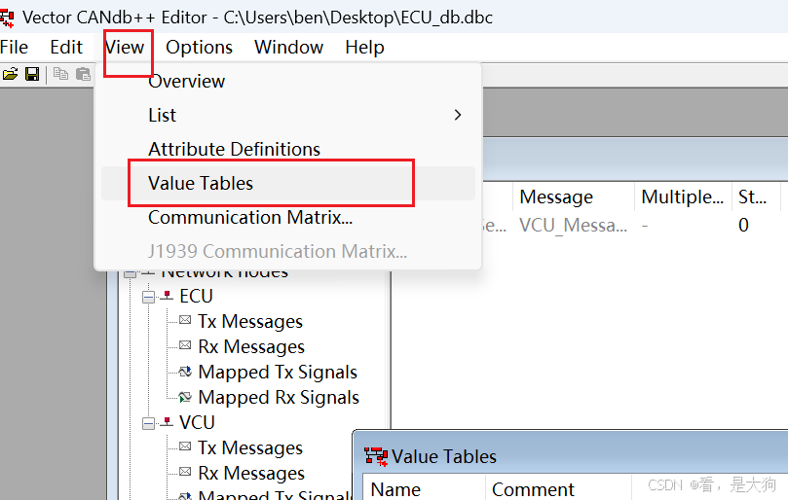Click the St... column header
This screenshot has height=500, width=788.
point(756,196)
